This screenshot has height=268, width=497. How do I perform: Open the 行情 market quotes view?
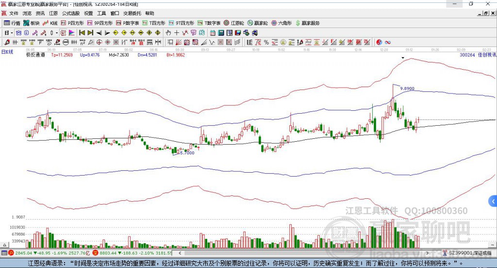coord(12,23)
